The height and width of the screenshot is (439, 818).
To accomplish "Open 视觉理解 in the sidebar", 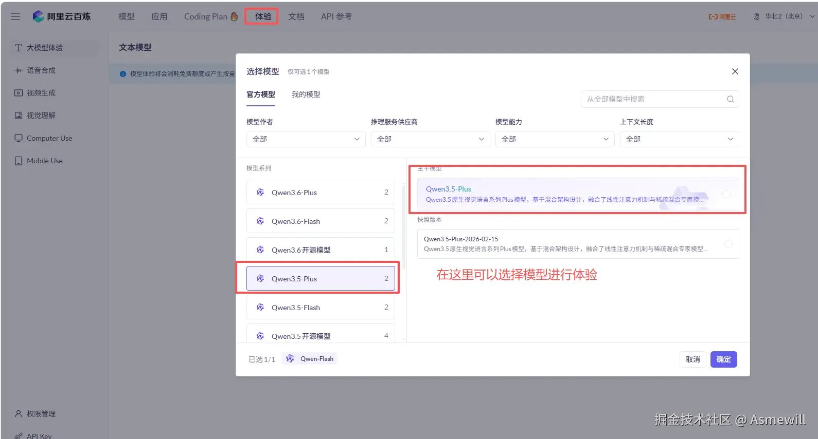I will pos(55,116).
